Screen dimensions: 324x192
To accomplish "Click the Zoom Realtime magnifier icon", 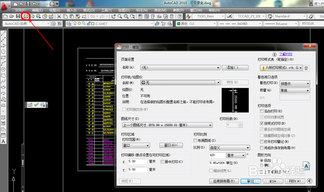I will [120, 16].
